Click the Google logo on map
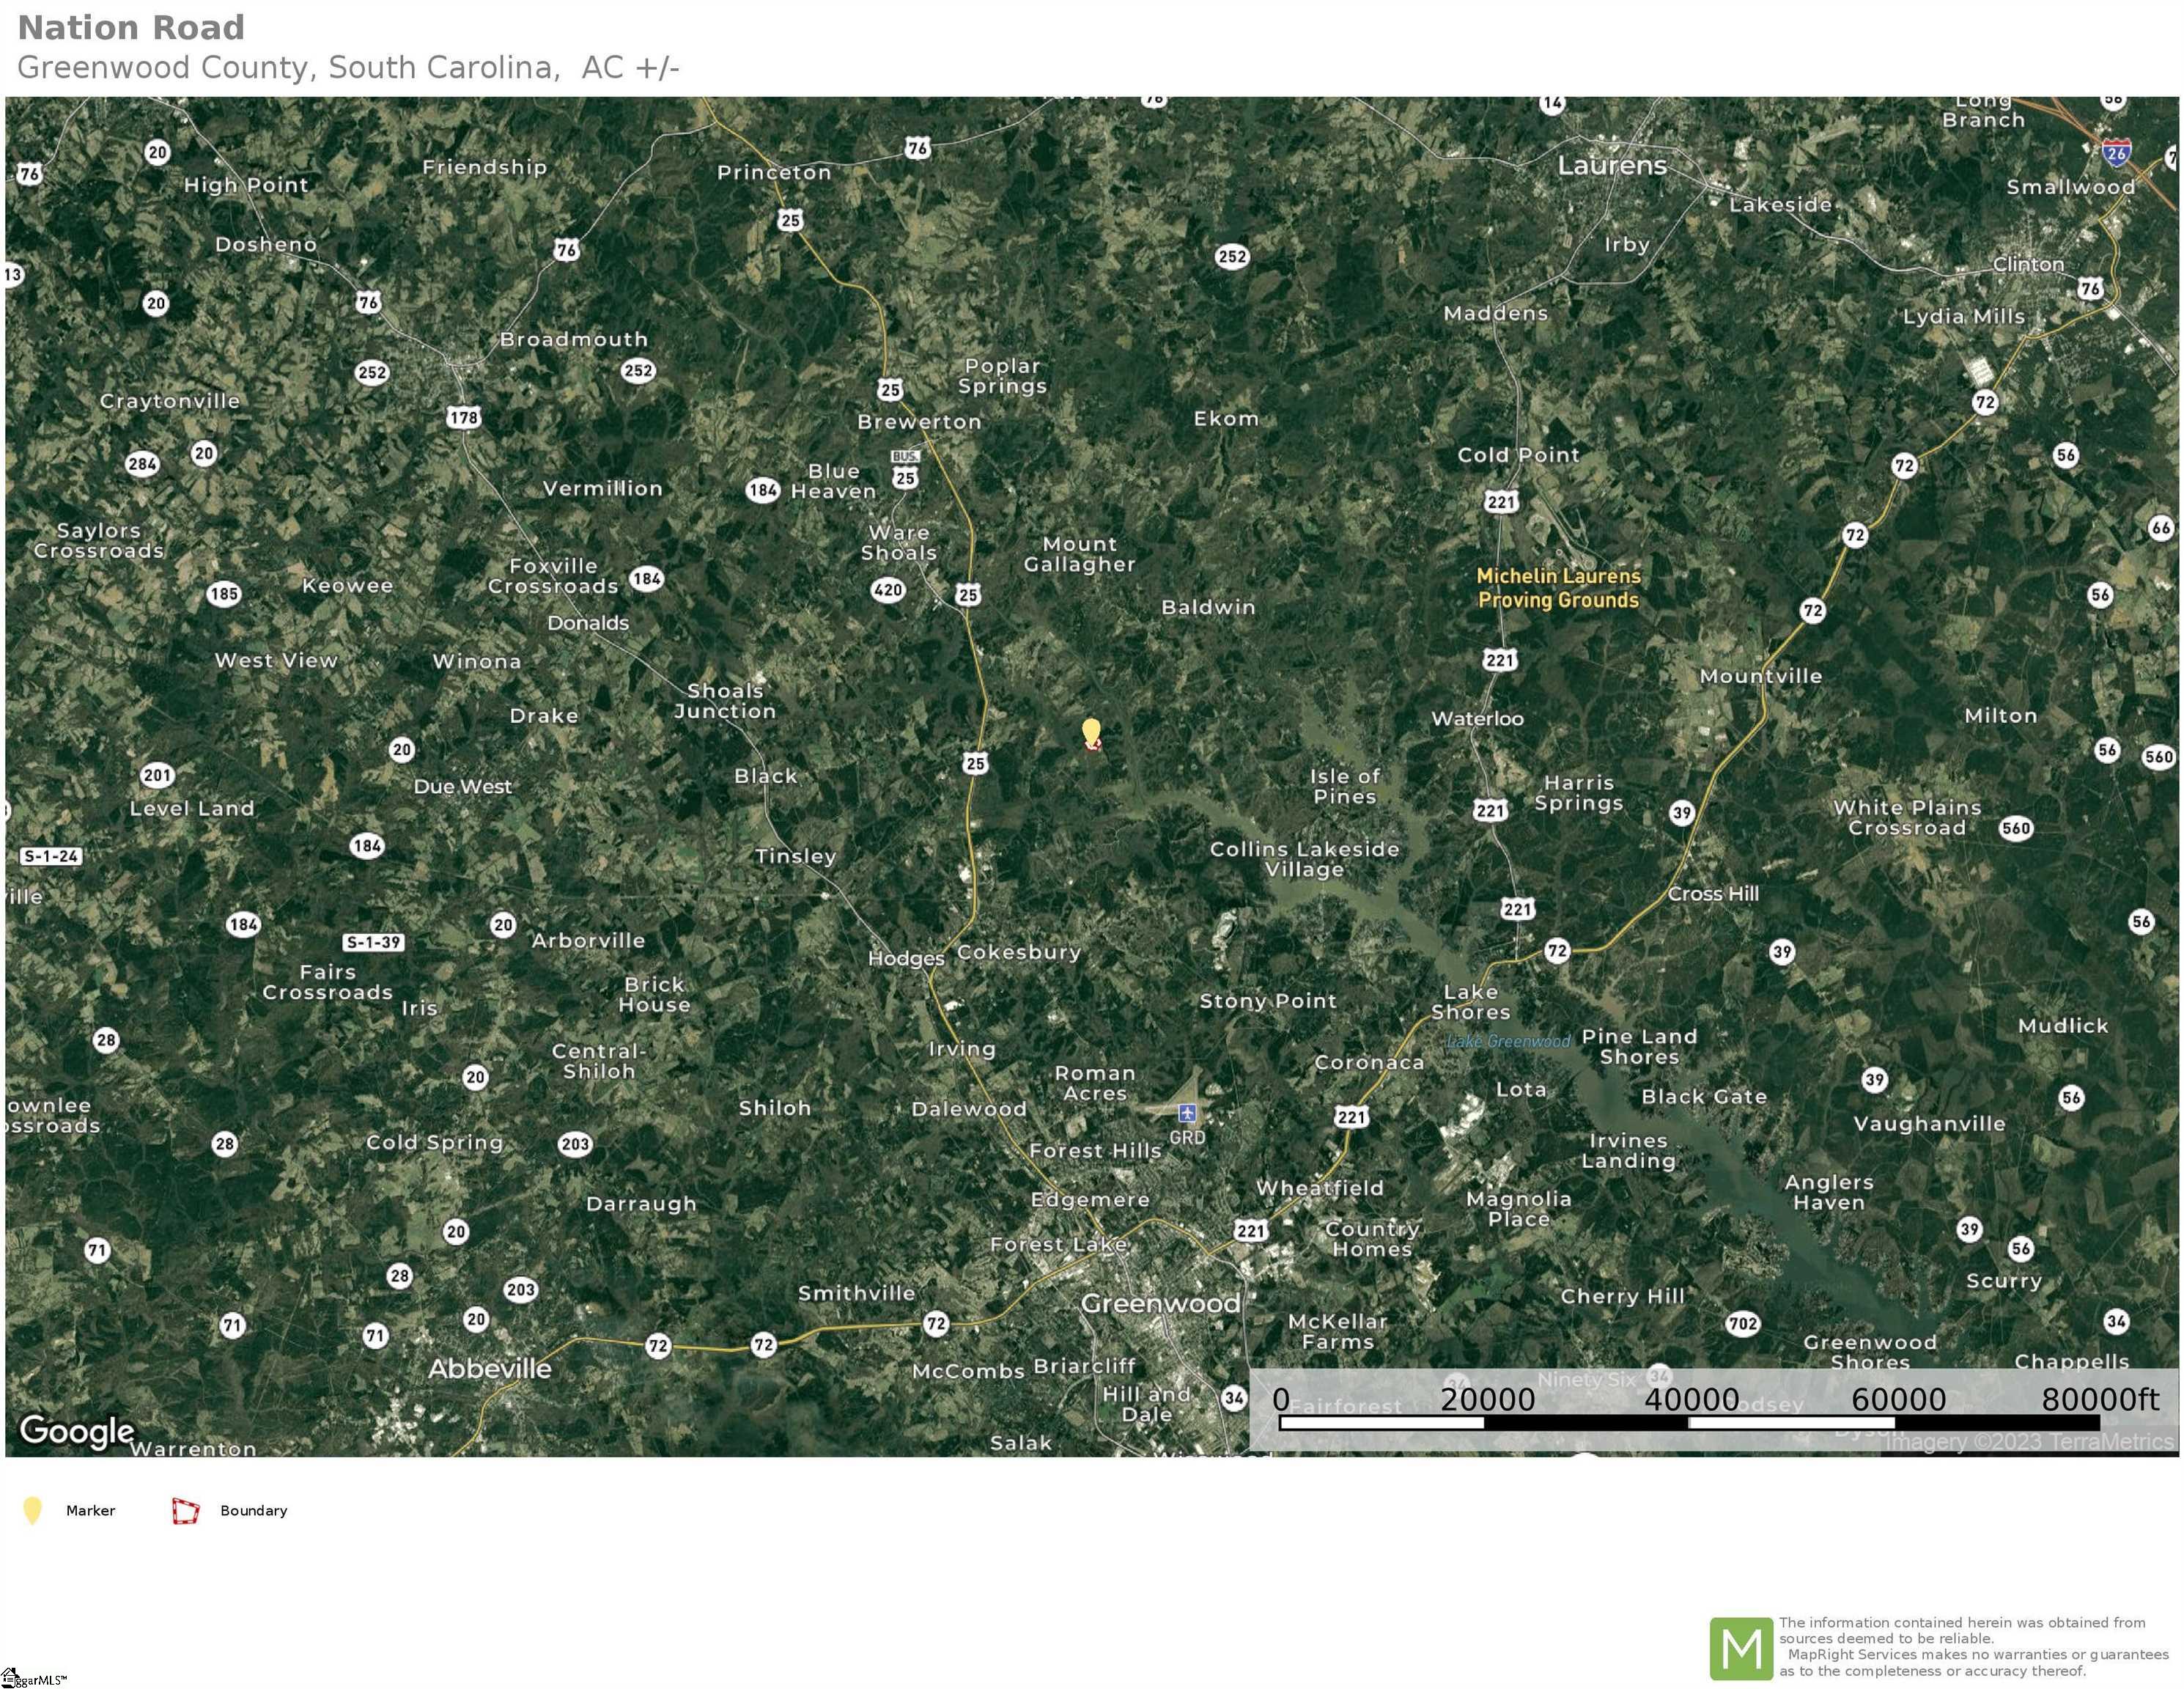The width and height of the screenshot is (2184, 1689). pyautogui.click(x=77, y=1431)
